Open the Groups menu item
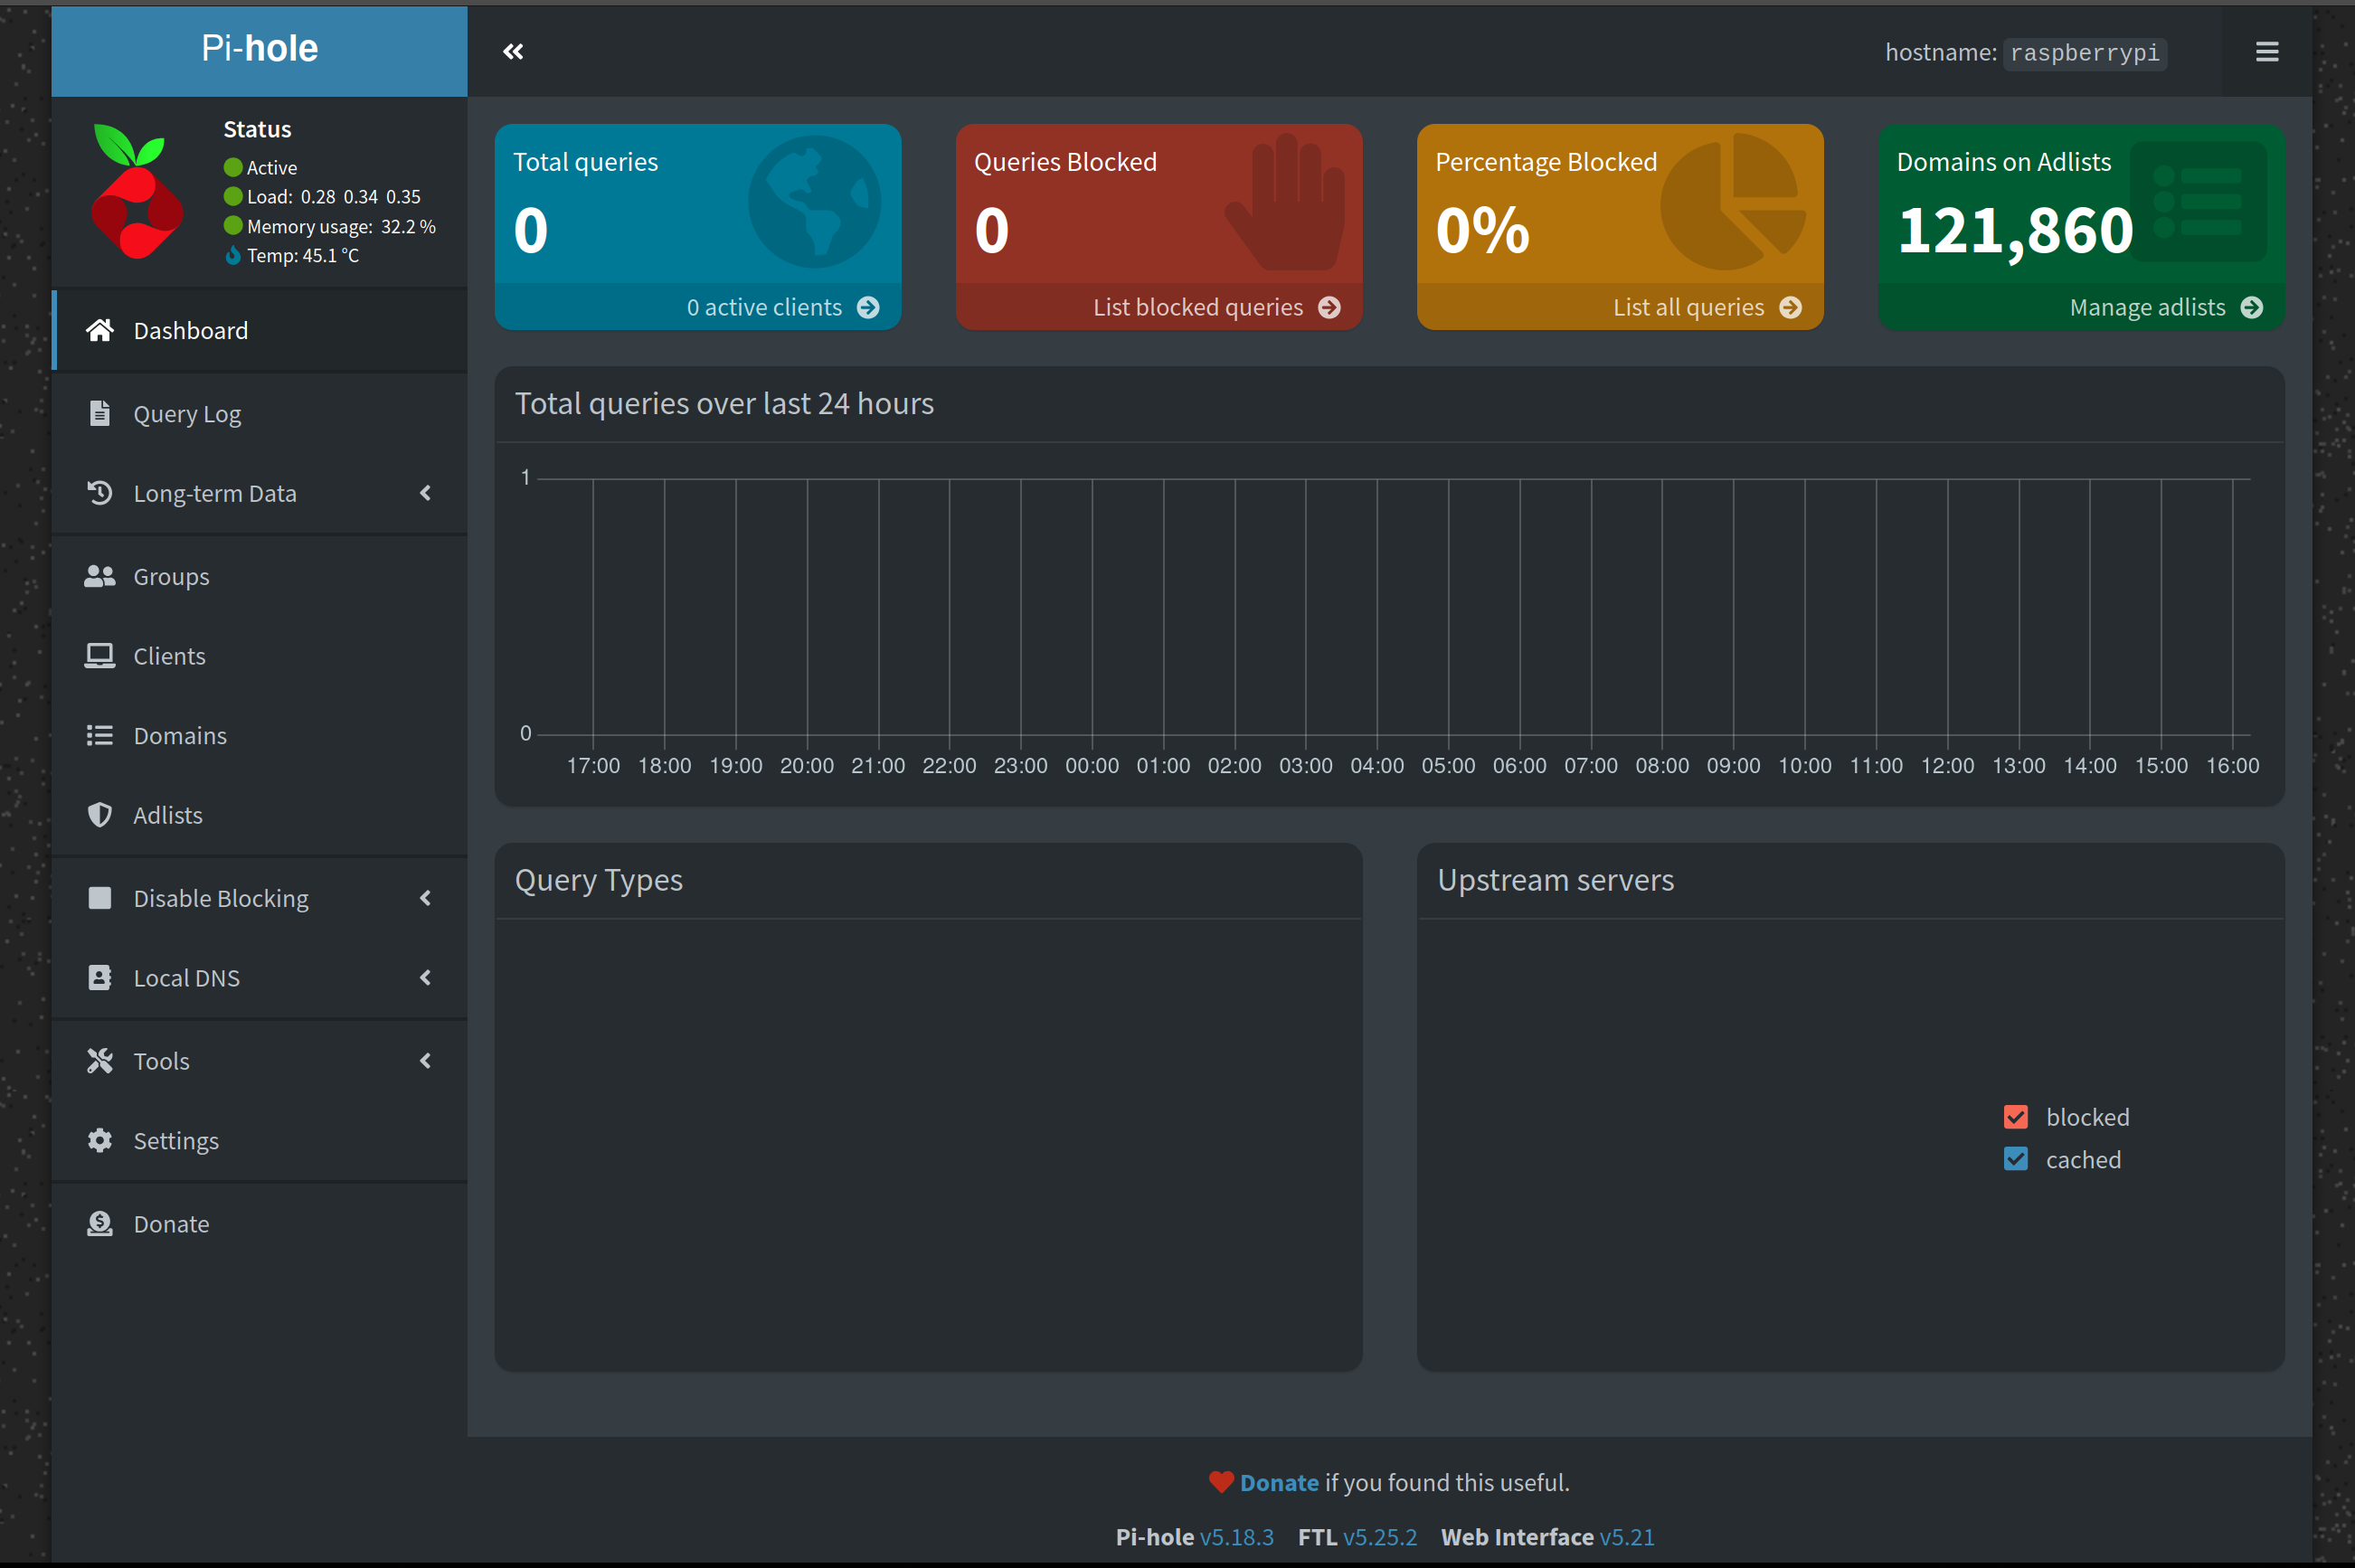The image size is (2355, 1568). pos(171,577)
